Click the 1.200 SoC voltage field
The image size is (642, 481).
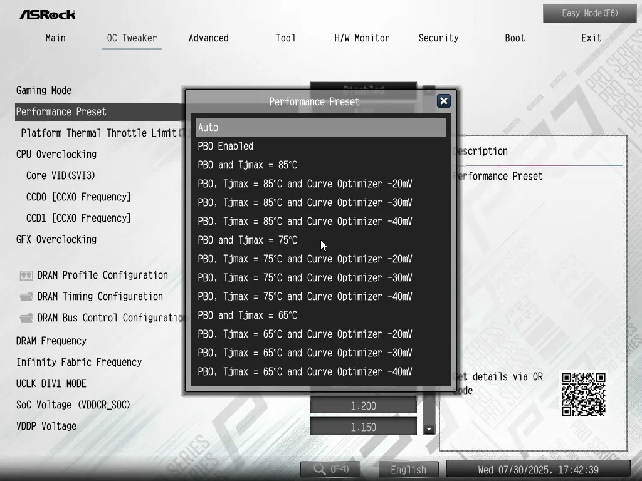pyautogui.click(x=363, y=405)
